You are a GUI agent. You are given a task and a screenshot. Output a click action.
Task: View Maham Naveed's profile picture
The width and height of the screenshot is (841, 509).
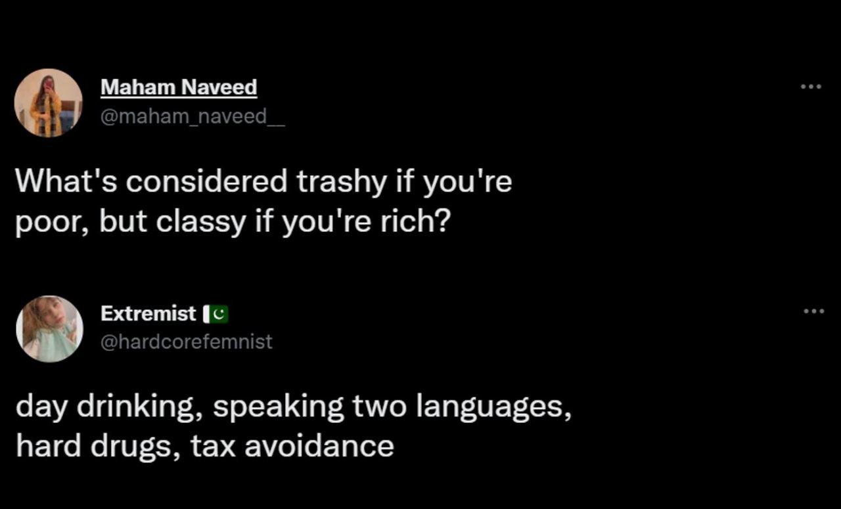pos(49,102)
